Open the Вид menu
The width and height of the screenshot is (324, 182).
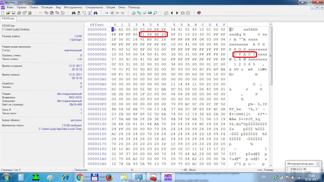58,7
